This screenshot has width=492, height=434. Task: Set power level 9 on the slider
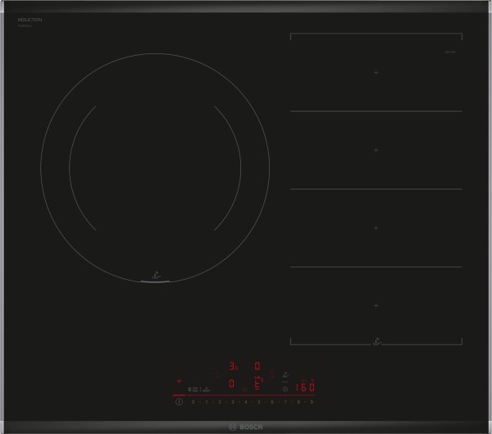click(x=312, y=403)
